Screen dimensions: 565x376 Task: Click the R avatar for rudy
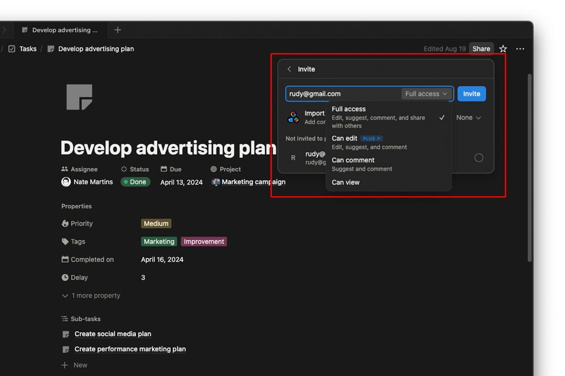pos(293,158)
